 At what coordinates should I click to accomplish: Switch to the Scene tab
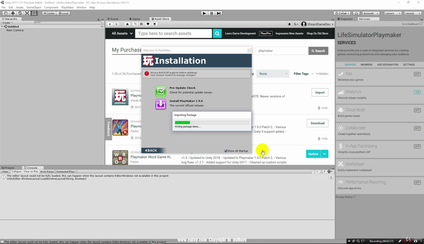113,19
